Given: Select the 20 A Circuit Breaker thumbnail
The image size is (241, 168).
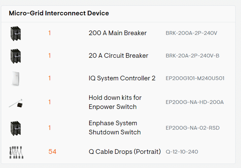Looking at the screenshot, I should [x=16, y=56].
